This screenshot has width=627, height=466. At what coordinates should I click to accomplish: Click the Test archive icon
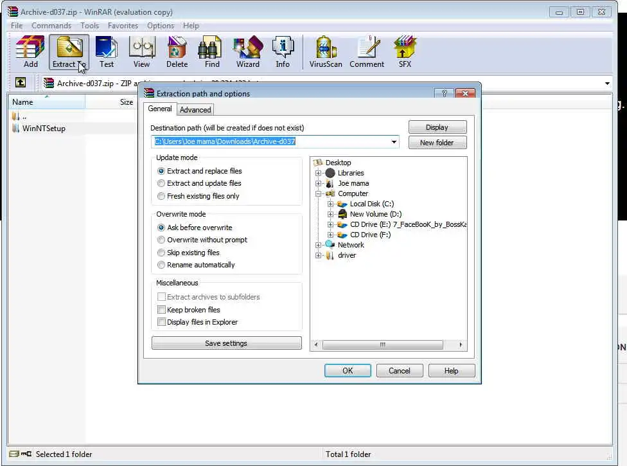(x=107, y=51)
